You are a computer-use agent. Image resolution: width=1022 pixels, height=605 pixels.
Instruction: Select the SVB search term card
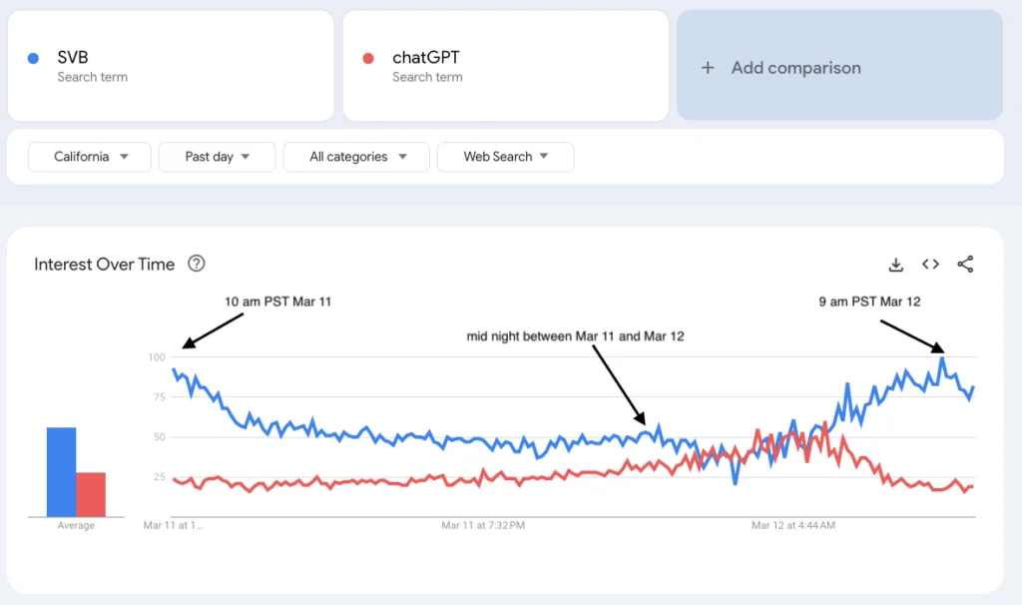pyautogui.click(x=170, y=65)
